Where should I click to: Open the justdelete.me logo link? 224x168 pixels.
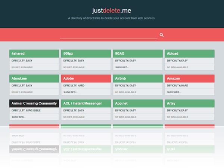[112, 10]
